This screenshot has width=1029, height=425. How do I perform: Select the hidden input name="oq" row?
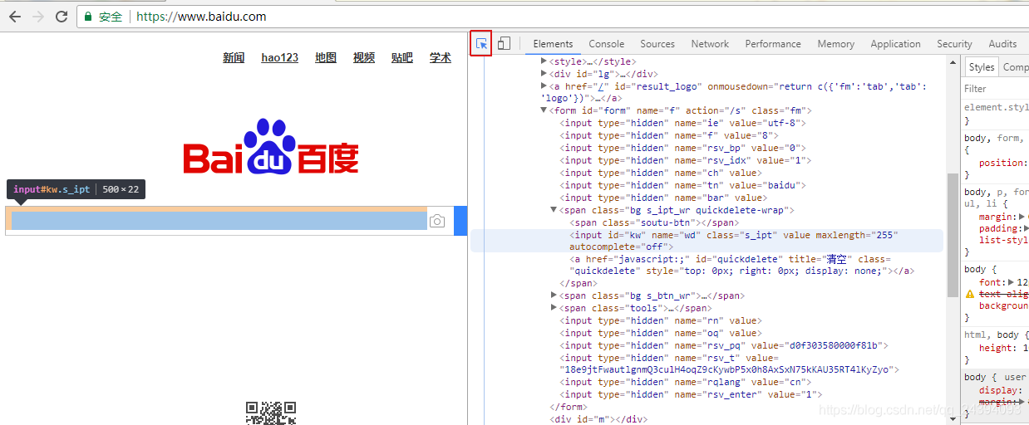660,333
